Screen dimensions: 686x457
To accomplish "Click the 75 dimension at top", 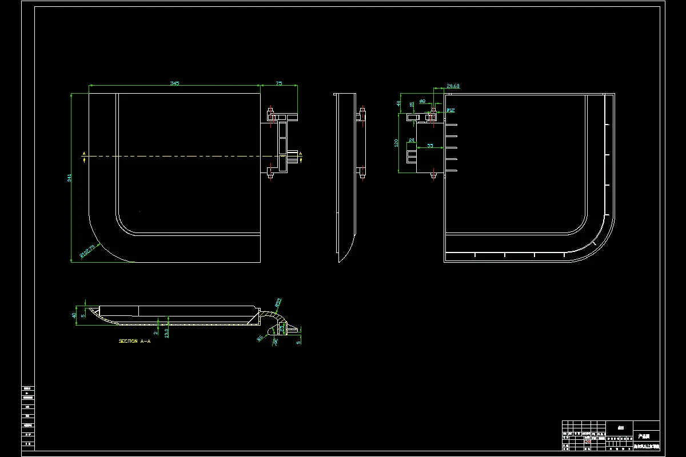I will tap(279, 83).
